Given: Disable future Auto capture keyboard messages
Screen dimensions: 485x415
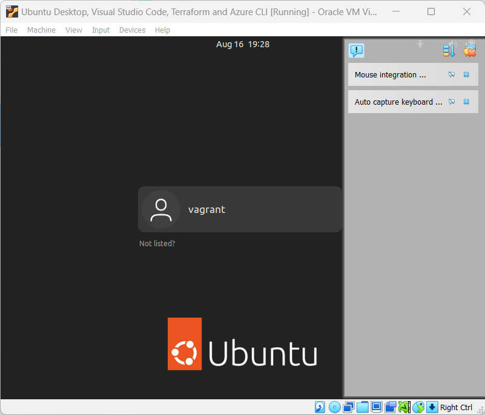Looking at the screenshot, I should 452,102.
